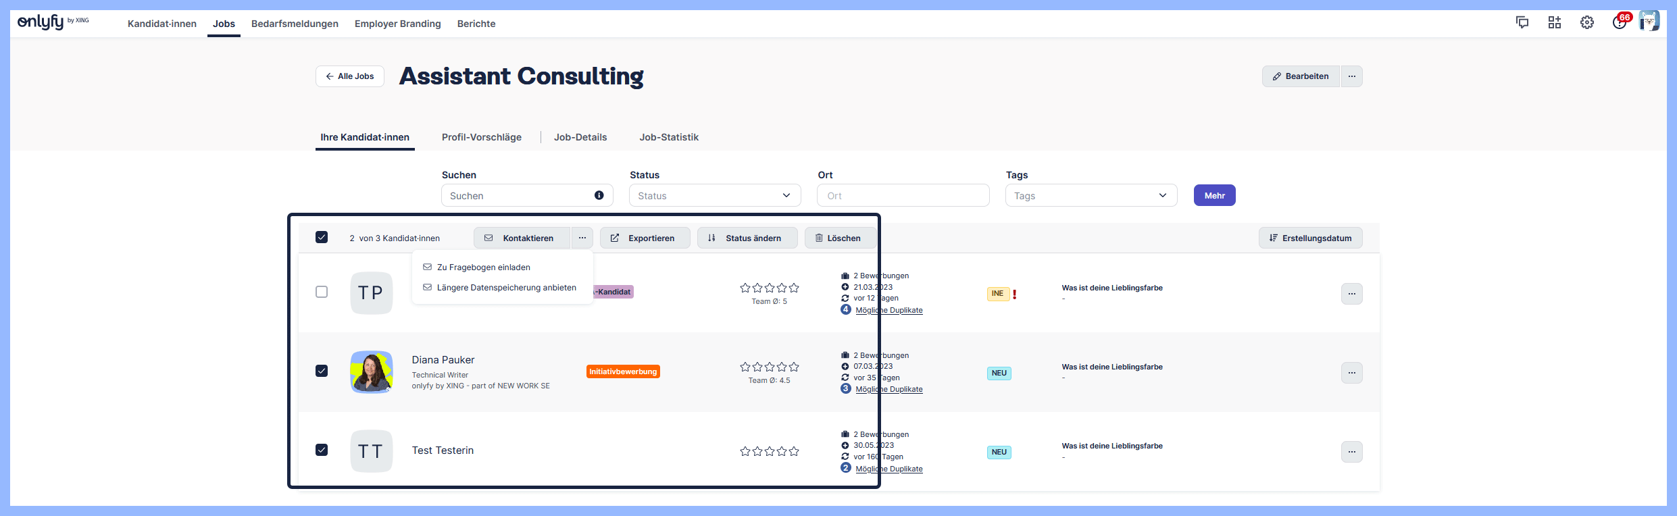Open the three-dots menu for Test Testerin row
This screenshot has height=516, width=1677.
pos(1351,452)
